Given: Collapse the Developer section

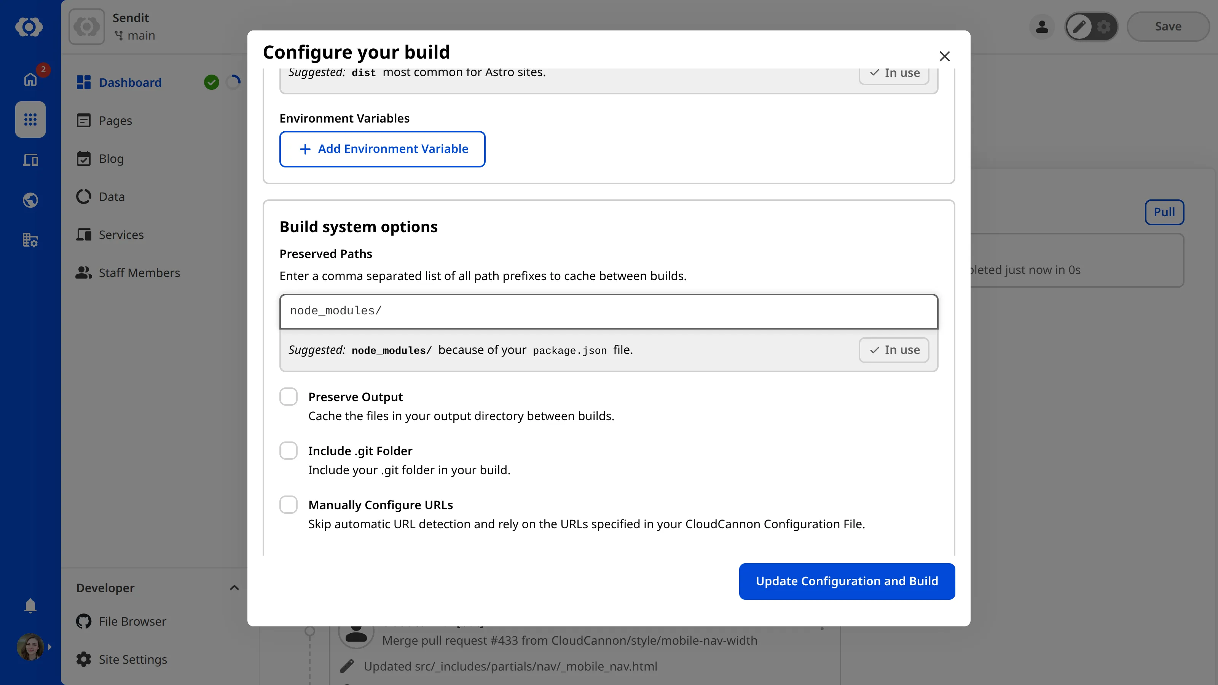Looking at the screenshot, I should [x=234, y=588].
